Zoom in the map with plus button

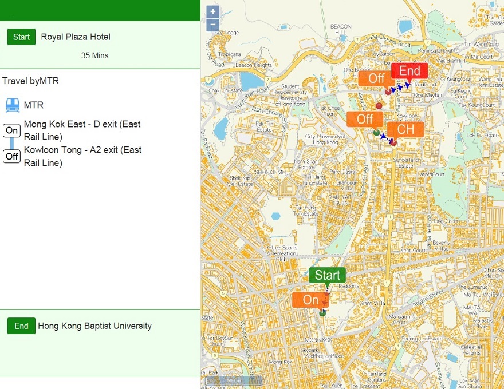tap(213, 11)
